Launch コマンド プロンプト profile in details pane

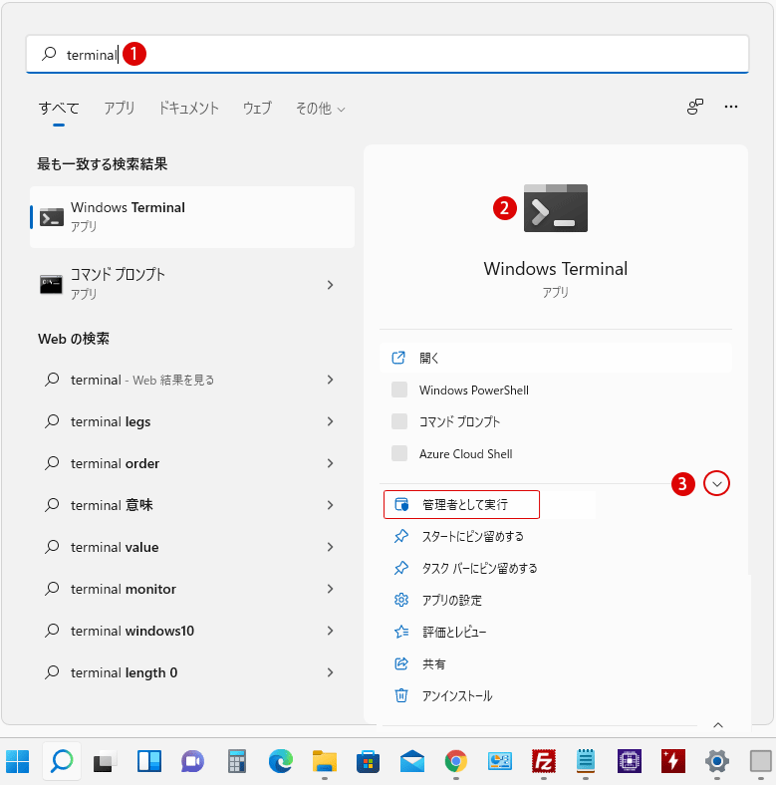click(556, 421)
